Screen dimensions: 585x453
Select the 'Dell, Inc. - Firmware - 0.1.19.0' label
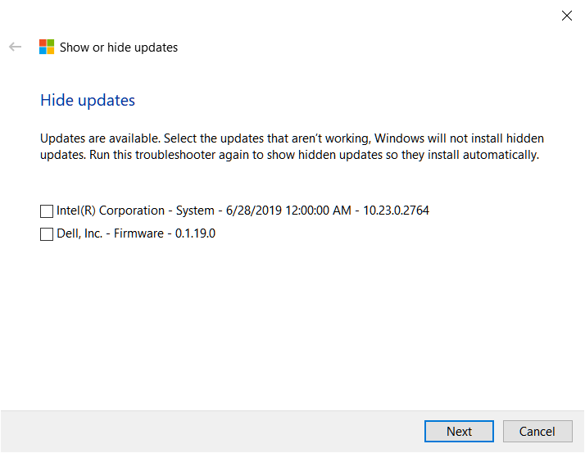(136, 233)
